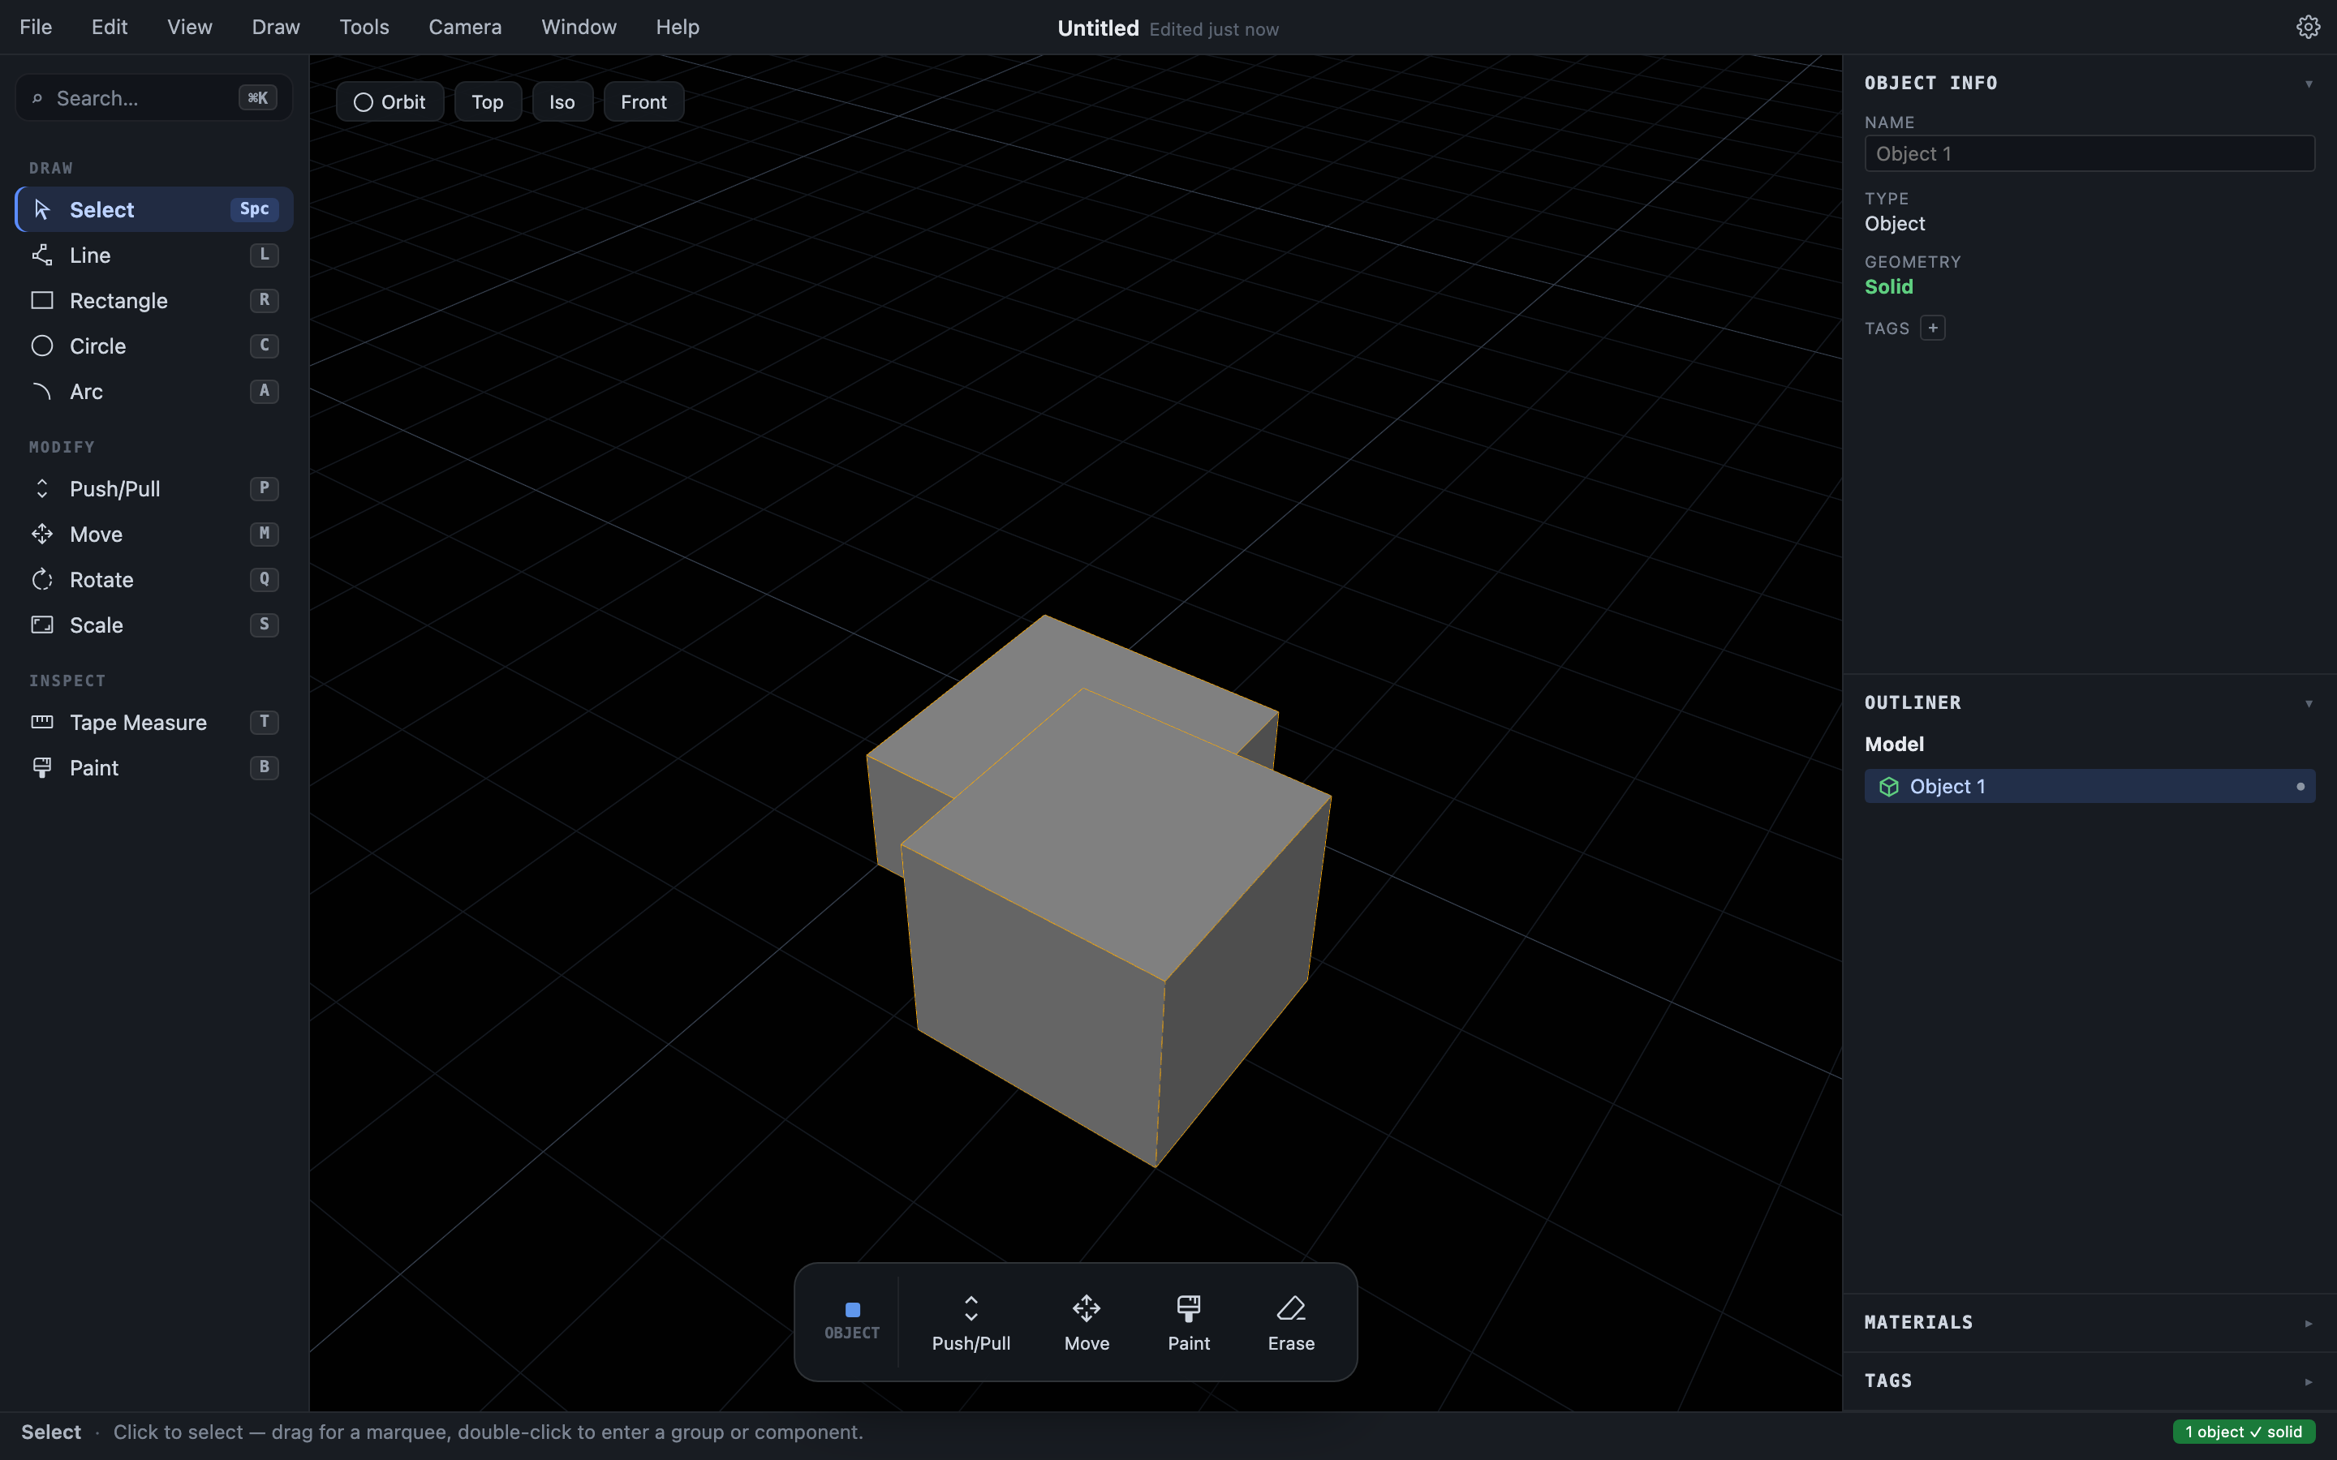This screenshot has width=2337, height=1460.
Task: Click the 'Edited just now' status text
Action: coord(1214,29)
